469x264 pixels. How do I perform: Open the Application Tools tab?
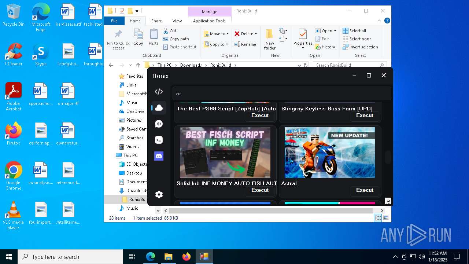tap(209, 21)
